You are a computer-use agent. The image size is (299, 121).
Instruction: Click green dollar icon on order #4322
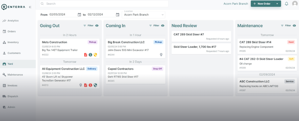[90, 55]
